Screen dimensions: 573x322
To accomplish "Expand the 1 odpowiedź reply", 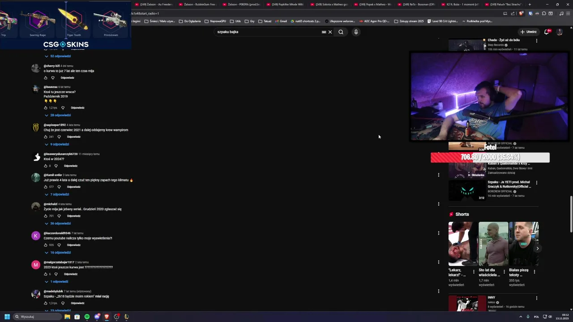I will coord(56,282).
